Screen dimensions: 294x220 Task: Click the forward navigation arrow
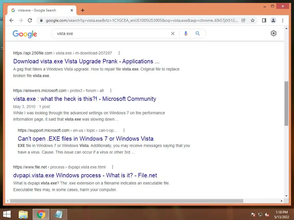[x=21, y=20]
